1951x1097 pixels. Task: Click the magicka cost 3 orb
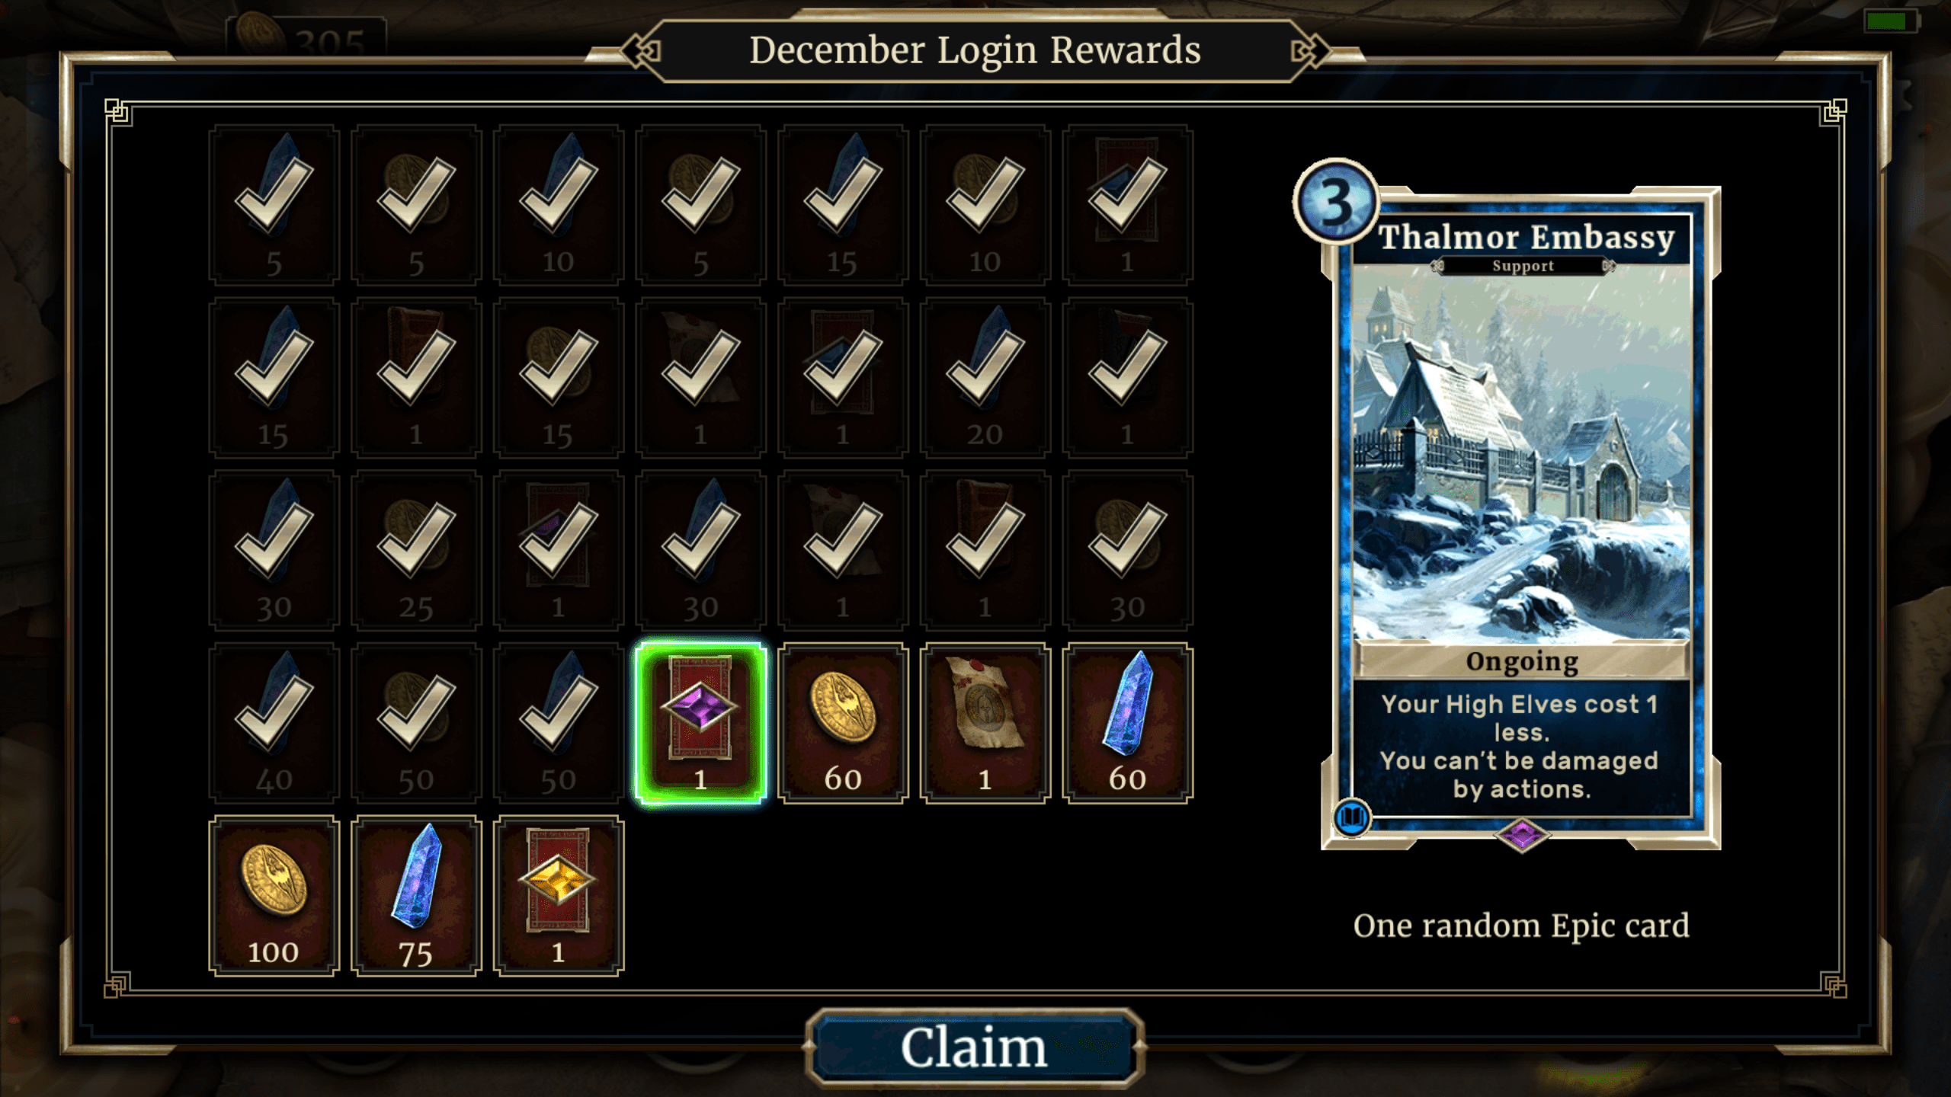point(1335,202)
